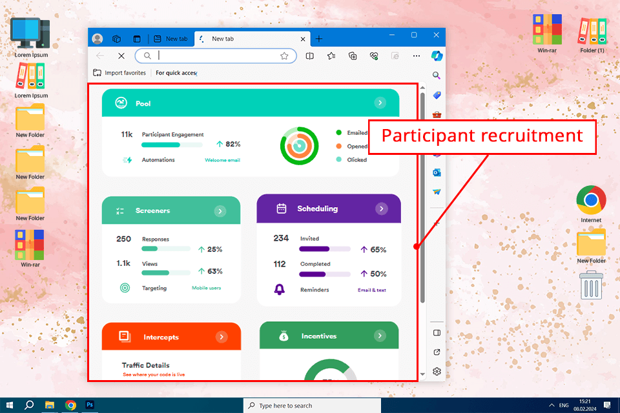620x413 pixels.
Task: Click the browser profile avatar icon
Action: tap(98, 39)
